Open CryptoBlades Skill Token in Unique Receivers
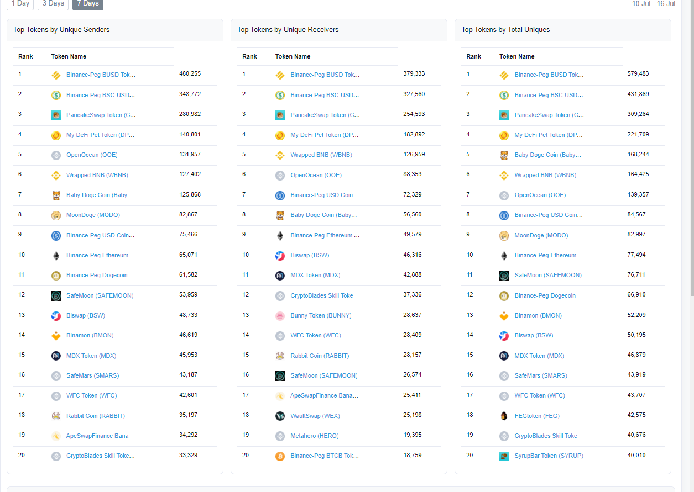Viewport: 694px width, 492px height. pyautogui.click(x=325, y=295)
